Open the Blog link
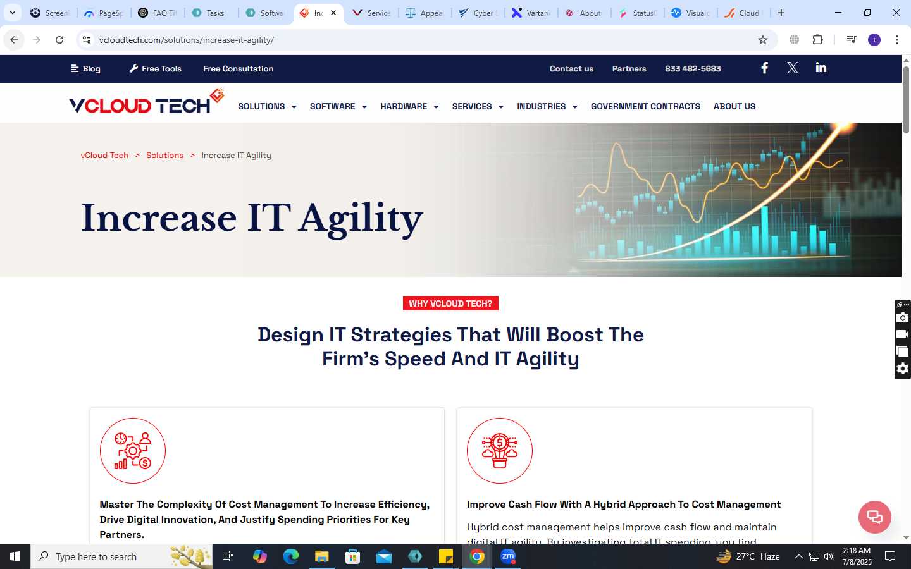The image size is (911, 569). (x=85, y=68)
